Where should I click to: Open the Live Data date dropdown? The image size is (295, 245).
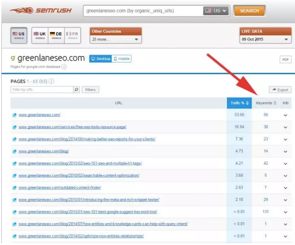coord(265,40)
